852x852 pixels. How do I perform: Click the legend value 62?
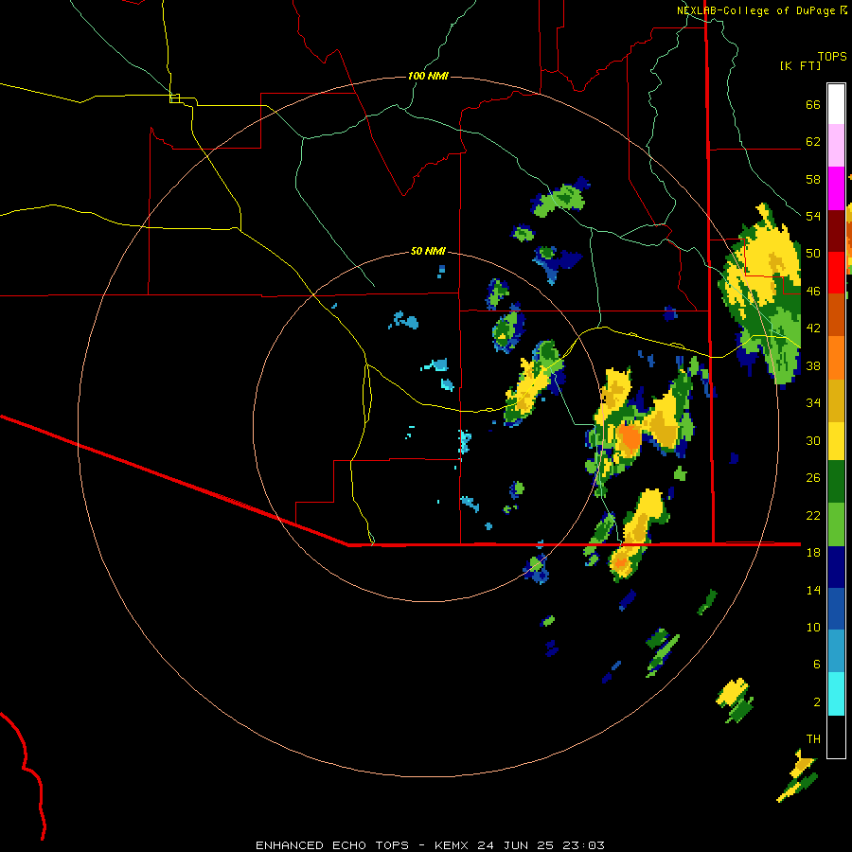click(x=813, y=142)
